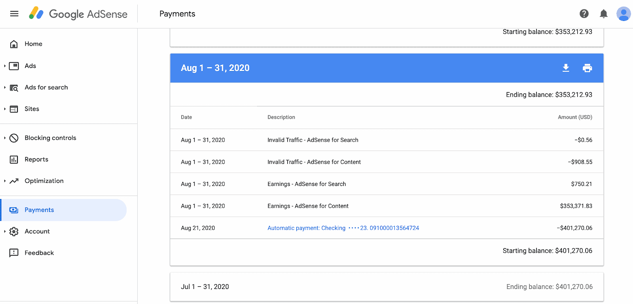
Task: Click the $353,371.83 amount
Action: point(576,206)
